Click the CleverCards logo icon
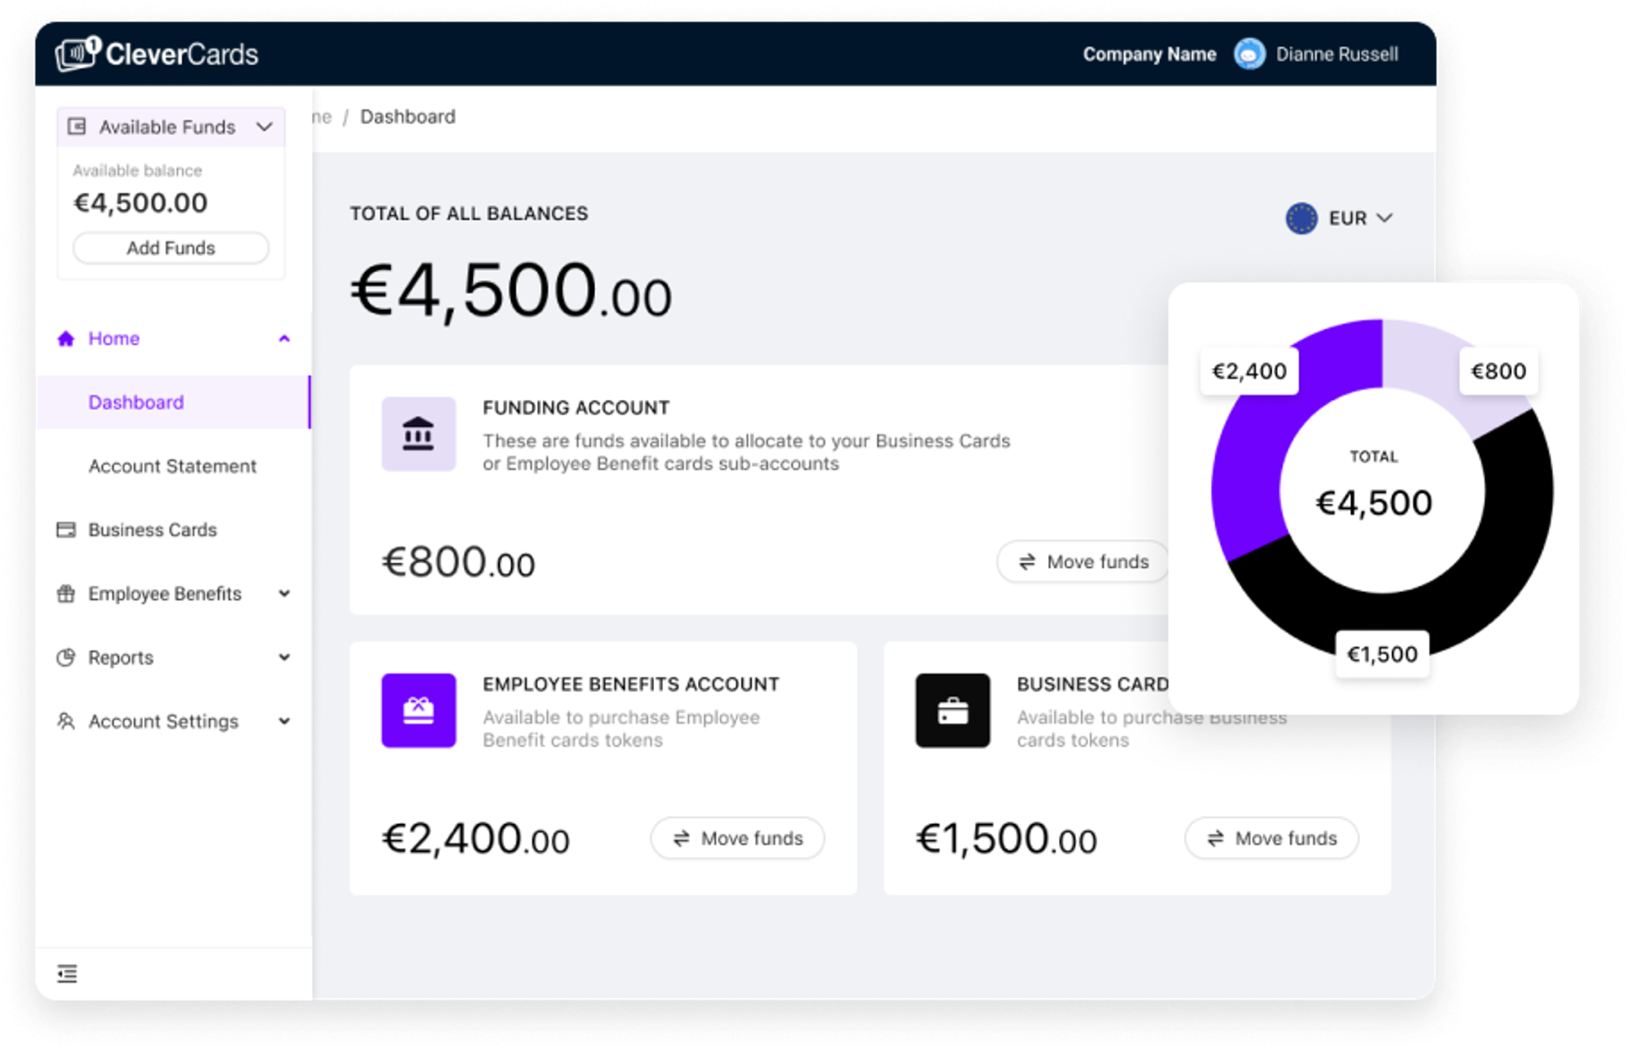The image size is (1633, 1050). coord(77,54)
